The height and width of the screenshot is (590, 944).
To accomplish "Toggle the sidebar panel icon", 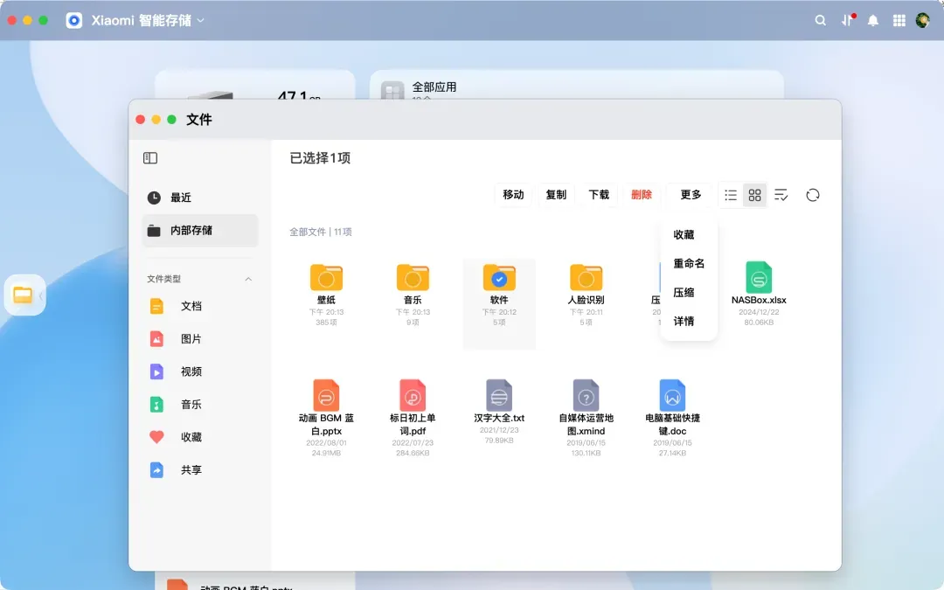I will pos(150,157).
